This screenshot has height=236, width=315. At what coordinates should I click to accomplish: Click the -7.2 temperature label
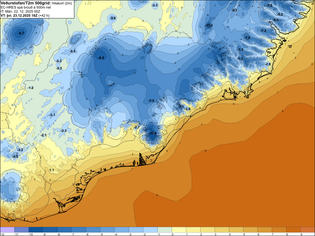pos(263,31)
